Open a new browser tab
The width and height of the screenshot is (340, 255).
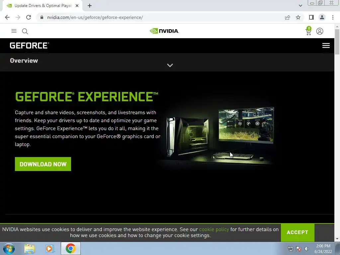[90, 6]
